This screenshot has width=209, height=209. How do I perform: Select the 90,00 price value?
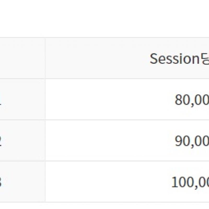(192, 141)
